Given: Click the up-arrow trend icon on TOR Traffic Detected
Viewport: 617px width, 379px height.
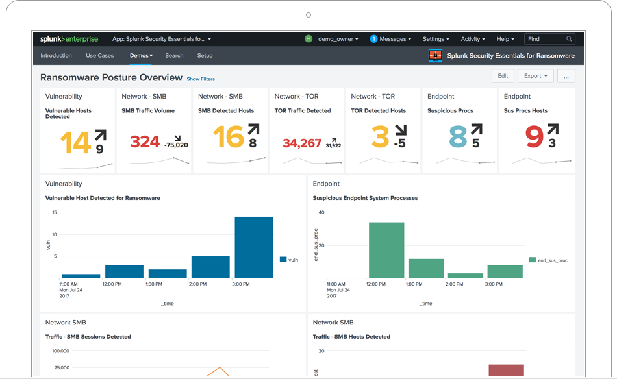Looking at the screenshot, I should pos(334,140).
